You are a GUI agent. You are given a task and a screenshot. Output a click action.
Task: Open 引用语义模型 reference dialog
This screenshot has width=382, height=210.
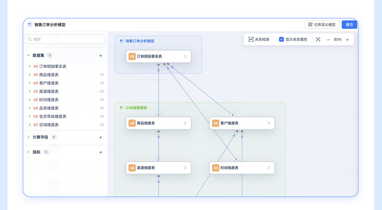point(322,25)
